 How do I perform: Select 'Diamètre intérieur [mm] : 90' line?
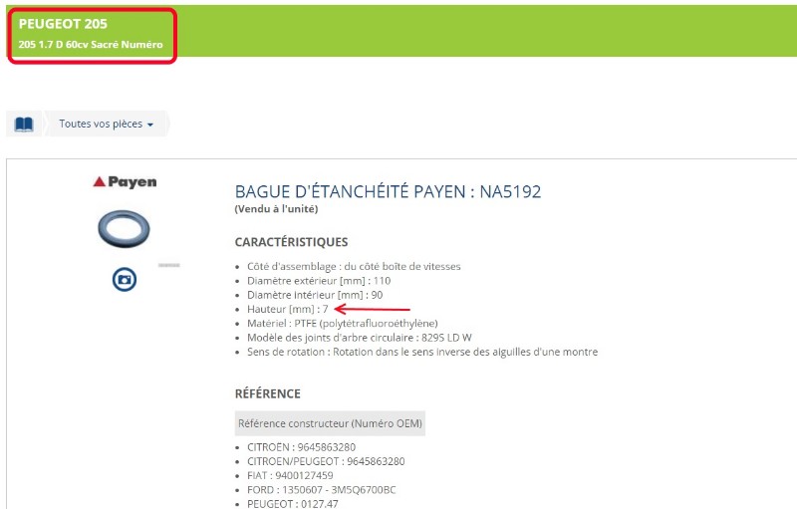tap(315, 295)
